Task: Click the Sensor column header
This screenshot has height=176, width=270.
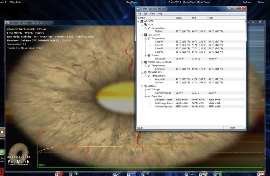Action: [x=155, y=18]
